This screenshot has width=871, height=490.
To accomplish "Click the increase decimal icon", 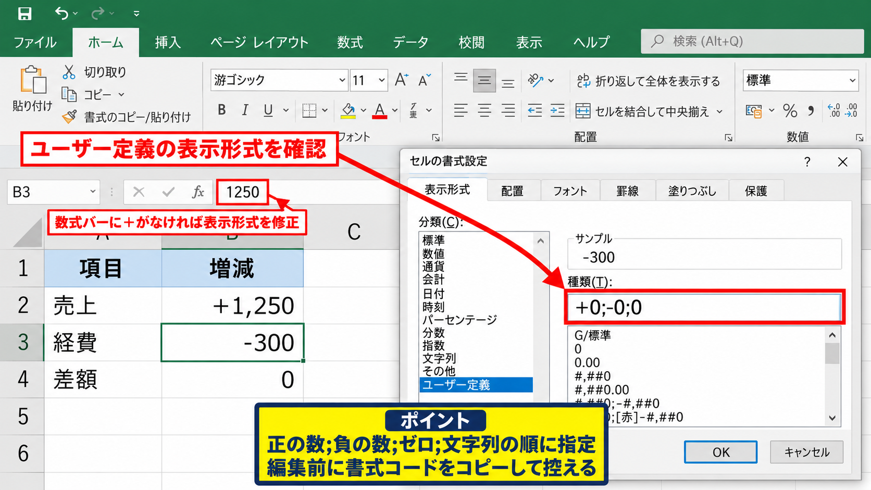I will 834,110.
